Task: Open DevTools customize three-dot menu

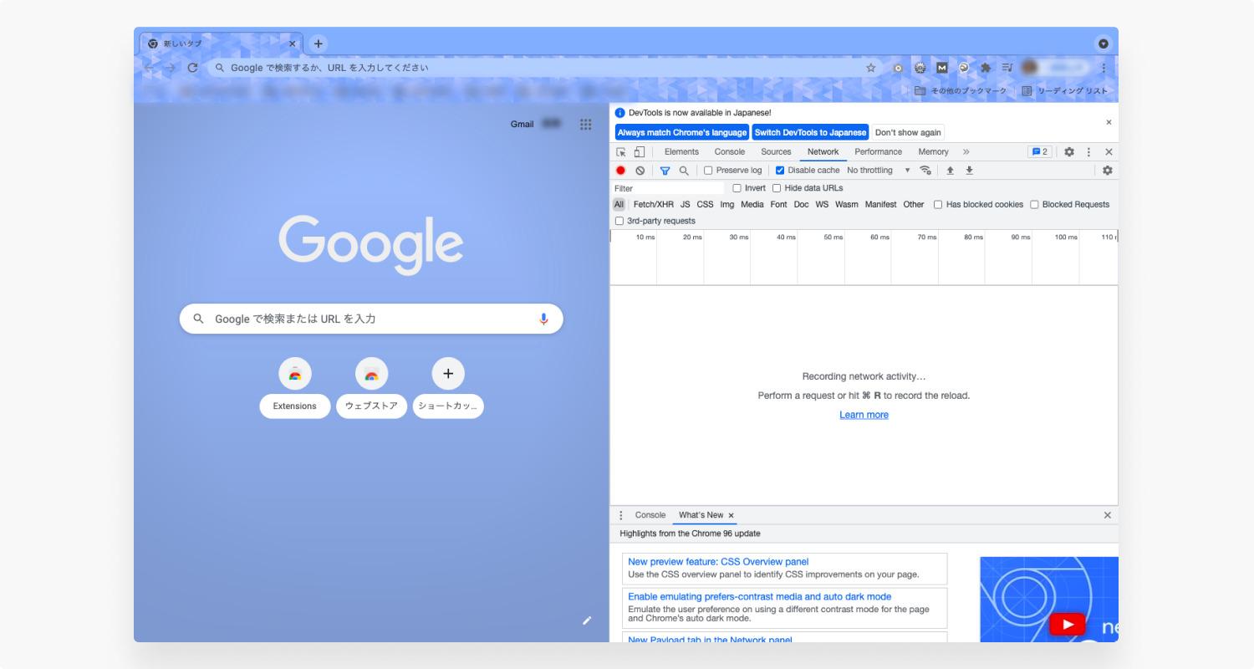Action: (1088, 152)
